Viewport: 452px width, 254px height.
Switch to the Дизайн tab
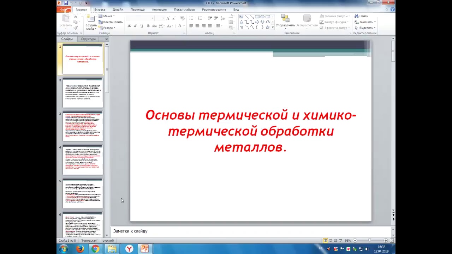pyautogui.click(x=118, y=10)
